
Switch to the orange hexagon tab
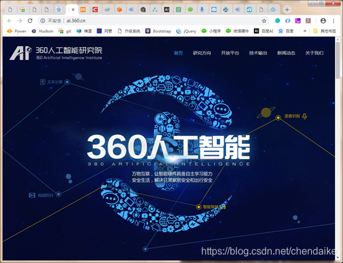(119, 10)
